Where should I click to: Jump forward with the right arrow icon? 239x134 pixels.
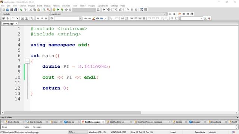[174, 14]
